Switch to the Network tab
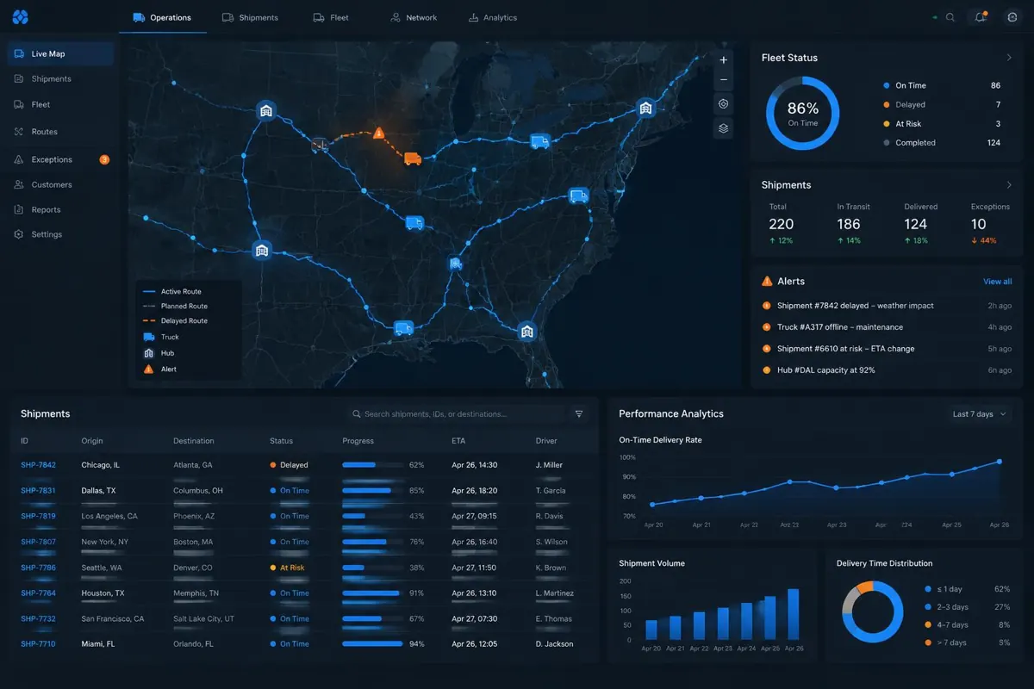Screen dimensions: 1034x689 (x=414, y=17)
